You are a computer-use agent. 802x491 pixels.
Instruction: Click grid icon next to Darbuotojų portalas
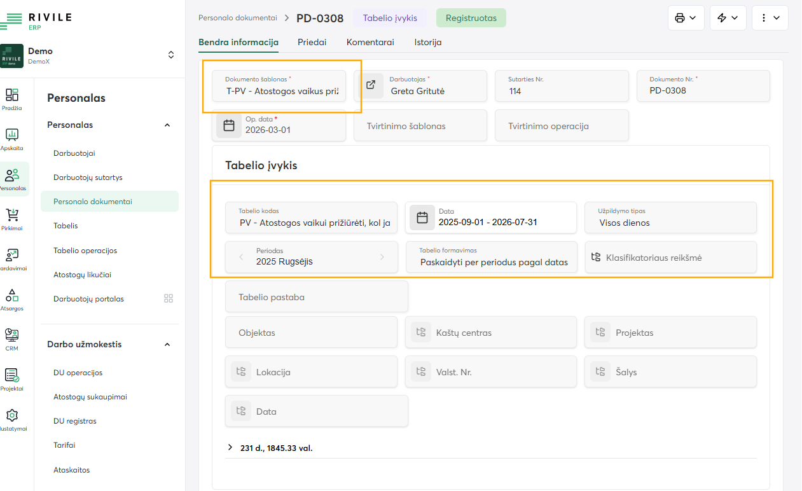169,298
